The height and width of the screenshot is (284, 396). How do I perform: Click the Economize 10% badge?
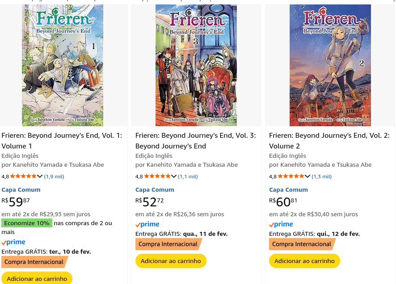pos(27,223)
